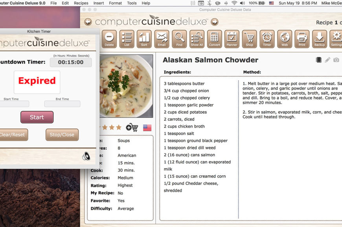Viewport: 342px width, 227px height.
Task: Click the star rating under the photo
Action: (x=111, y=127)
